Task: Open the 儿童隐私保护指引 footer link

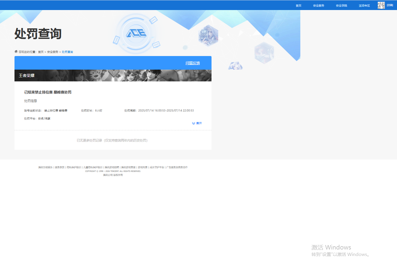Action: coord(93,167)
